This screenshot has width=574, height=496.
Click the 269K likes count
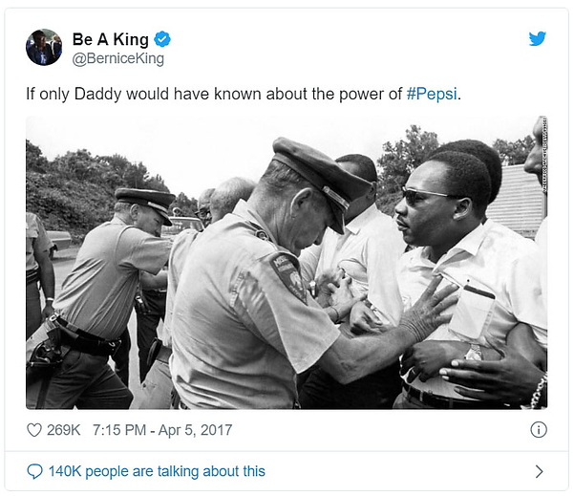pos(64,430)
